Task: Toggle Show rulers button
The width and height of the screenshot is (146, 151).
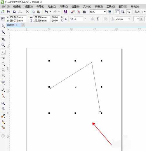Action: [117, 12]
